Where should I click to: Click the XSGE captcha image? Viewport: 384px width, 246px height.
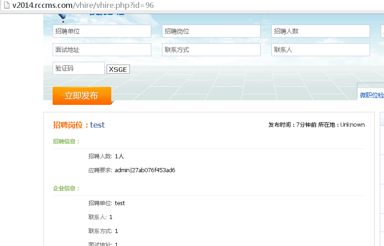[x=118, y=69]
